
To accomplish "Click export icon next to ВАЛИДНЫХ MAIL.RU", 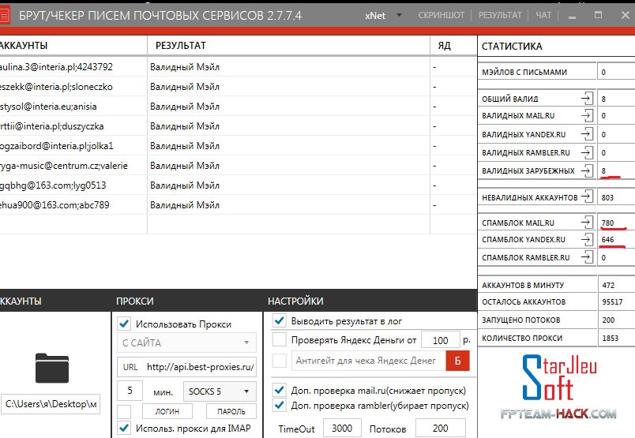I will pyautogui.click(x=587, y=116).
